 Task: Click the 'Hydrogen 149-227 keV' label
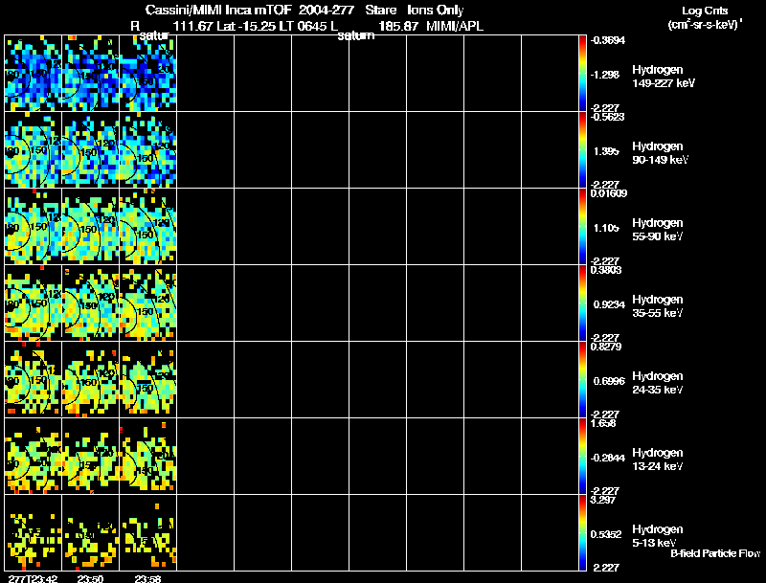click(664, 77)
